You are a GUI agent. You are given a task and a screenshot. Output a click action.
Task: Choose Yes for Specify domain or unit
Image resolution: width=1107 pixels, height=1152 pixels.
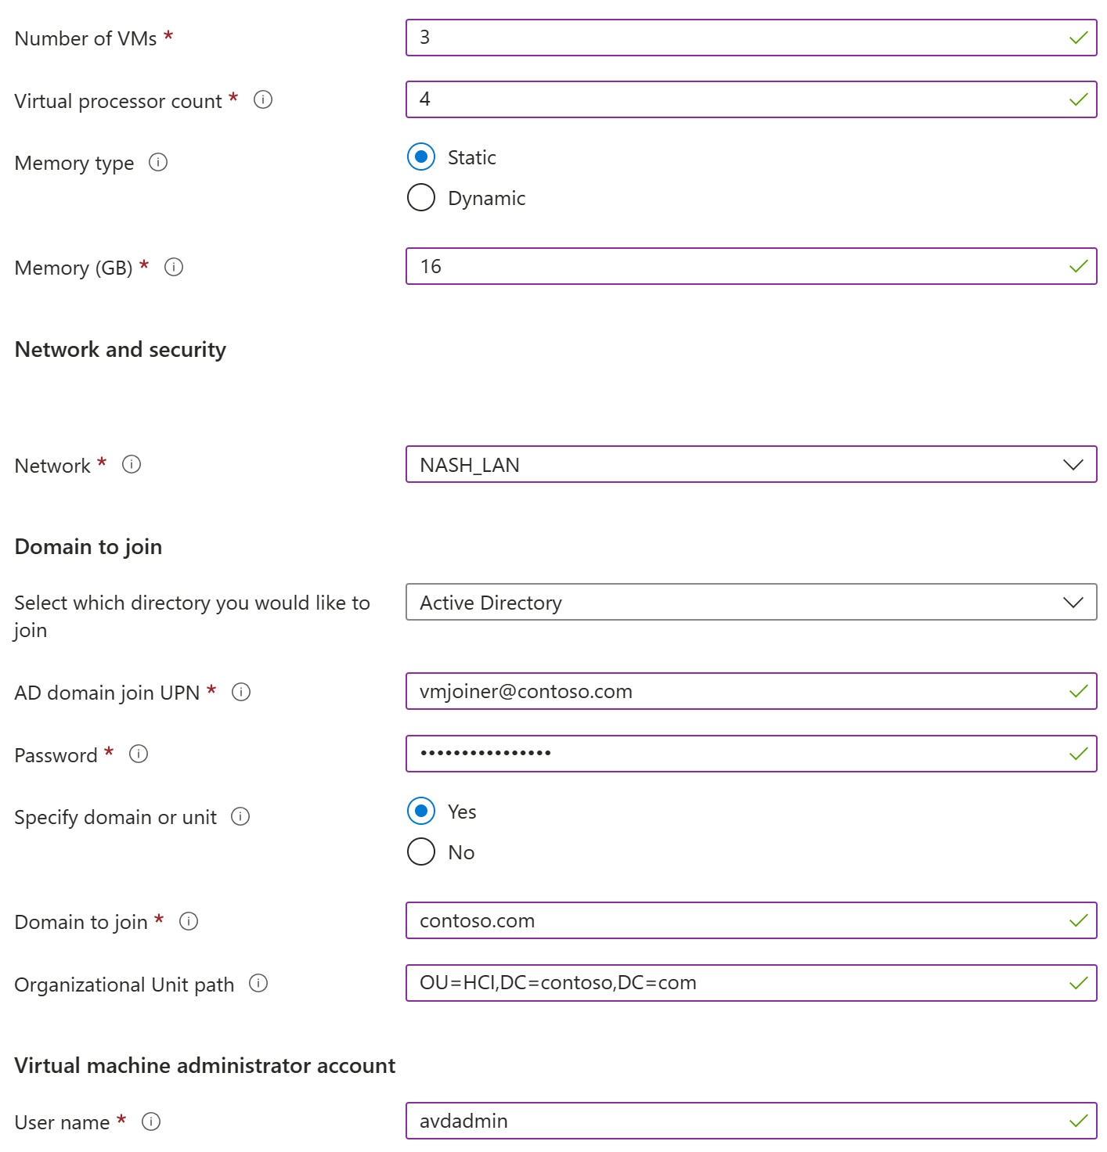pos(421,811)
